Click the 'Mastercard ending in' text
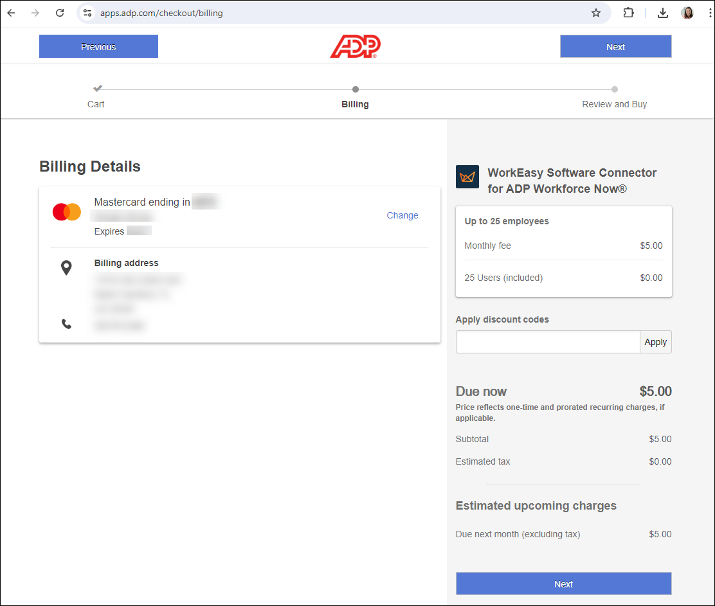 pyautogui.click(x=142, y=202)
